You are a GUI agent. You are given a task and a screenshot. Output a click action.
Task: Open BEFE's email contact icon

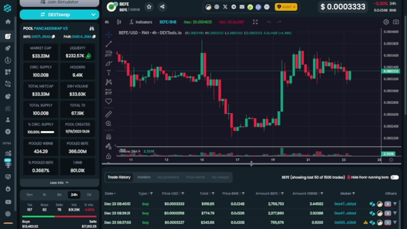tap(242, 7)
